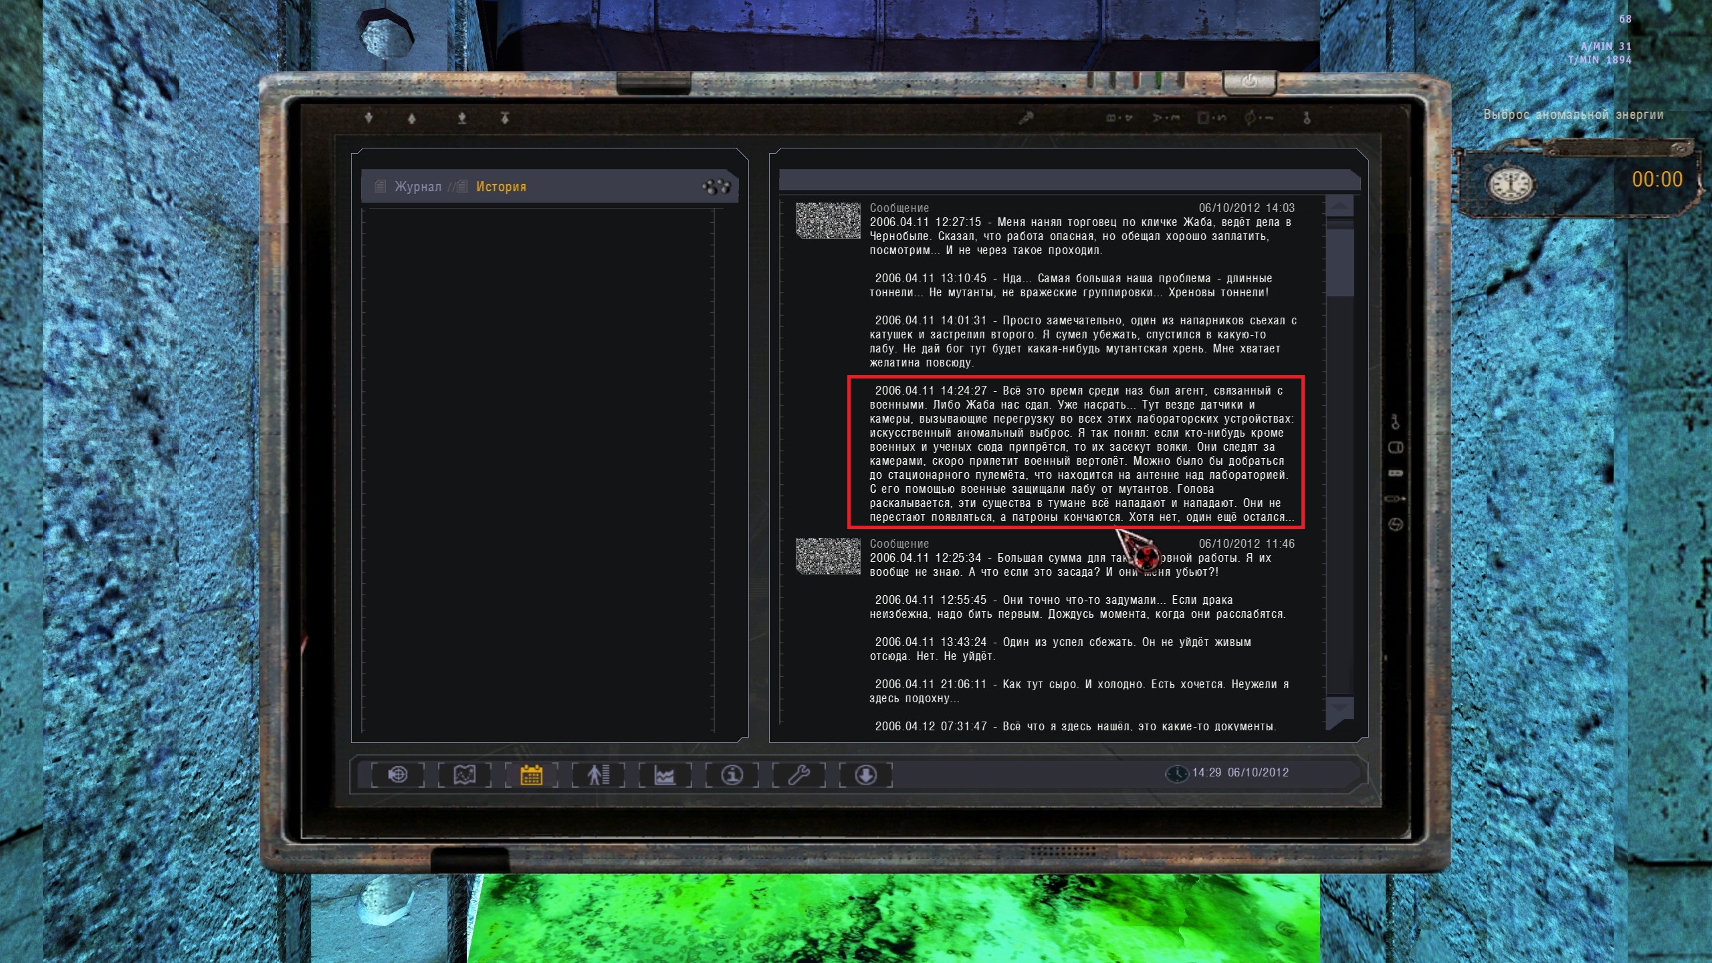The height and width of the screenshot is (963, 1712).
Task: Open the encyclopedia info icon
Action: (732, 775)
